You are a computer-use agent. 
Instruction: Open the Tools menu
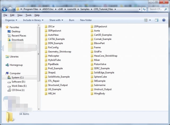[x=28, y=15]
